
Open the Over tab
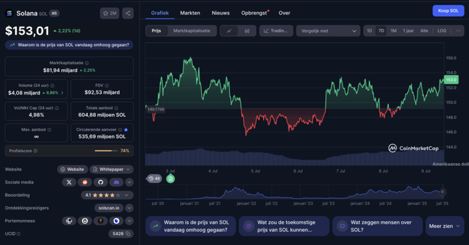(x=284, y=13)
